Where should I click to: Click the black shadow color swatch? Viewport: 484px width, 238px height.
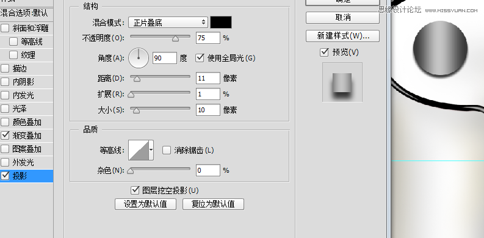click(x=221, y=22)
